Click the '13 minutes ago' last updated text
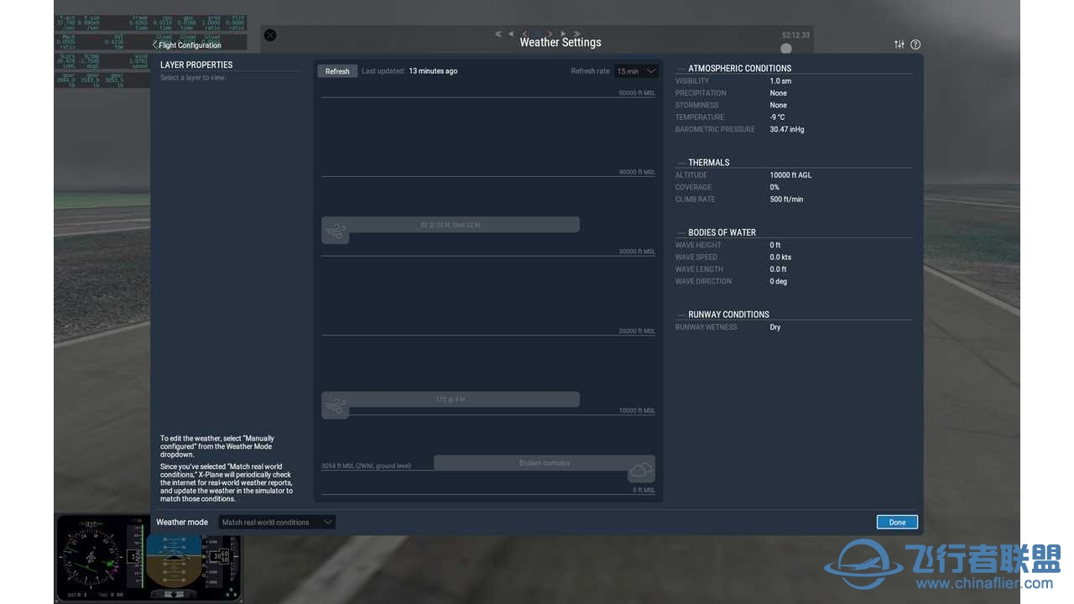 pyautogui.click(x=433, y=71)
